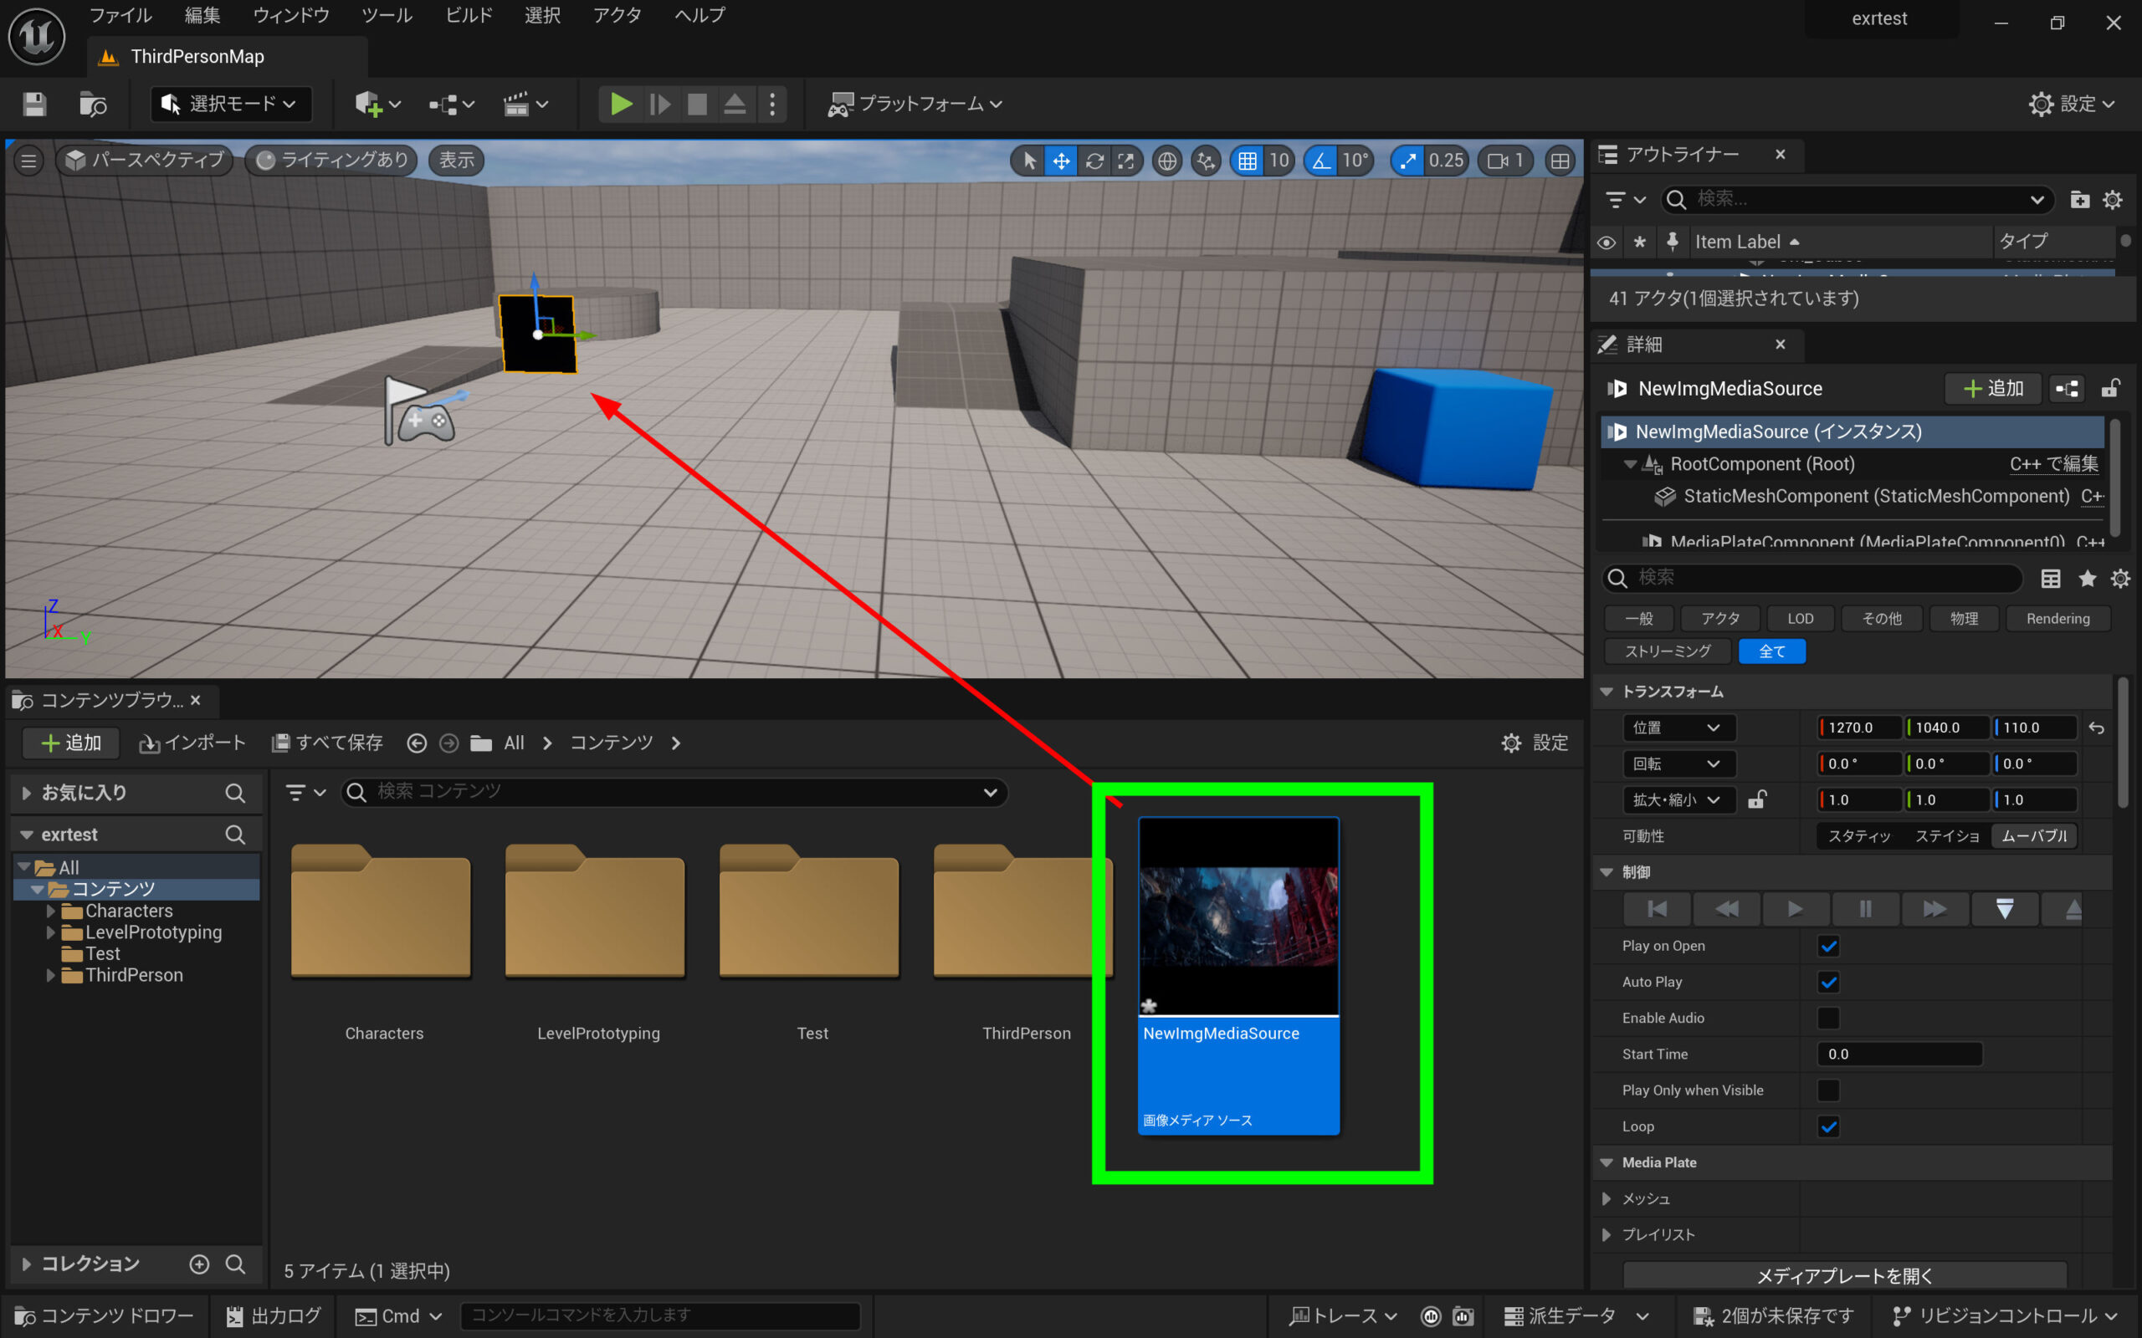
Task: Click the Start Time value field
Action: coord(1899,1054)
